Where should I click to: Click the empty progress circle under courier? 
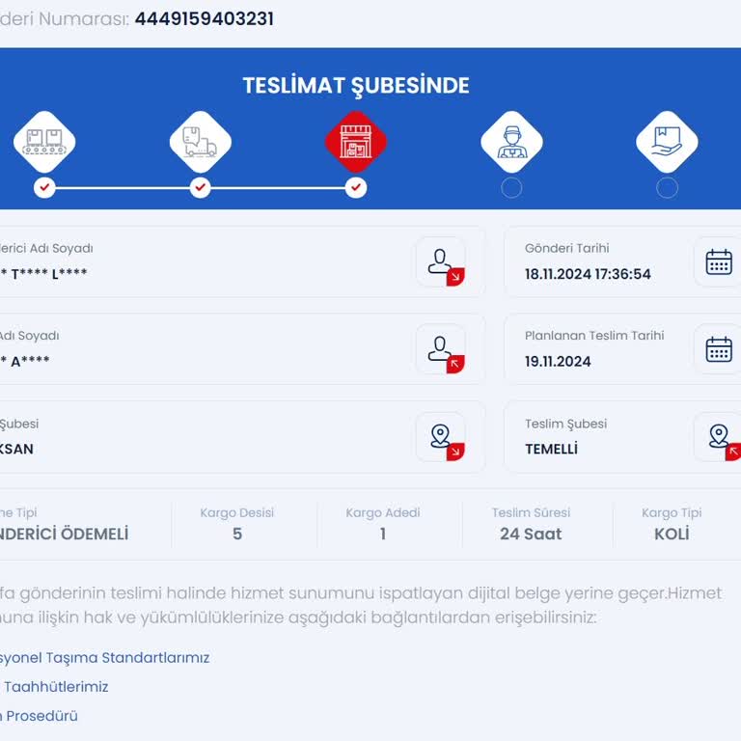[x=511, y=187]
